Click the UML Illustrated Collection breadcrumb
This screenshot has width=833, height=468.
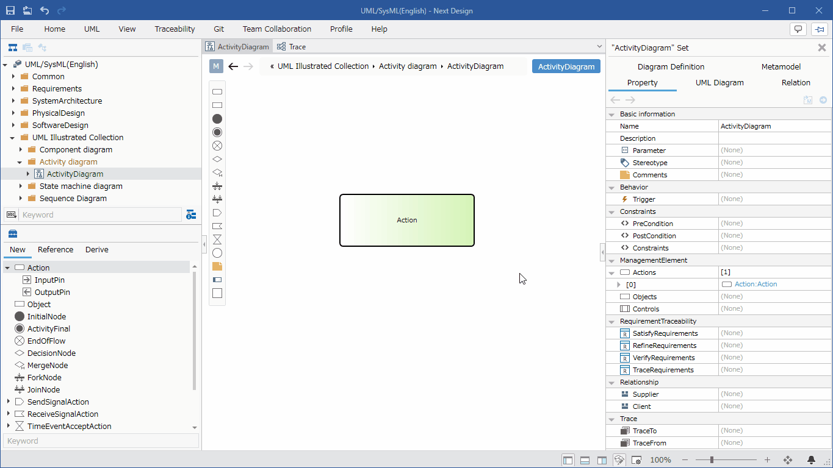tap(323, 66)
